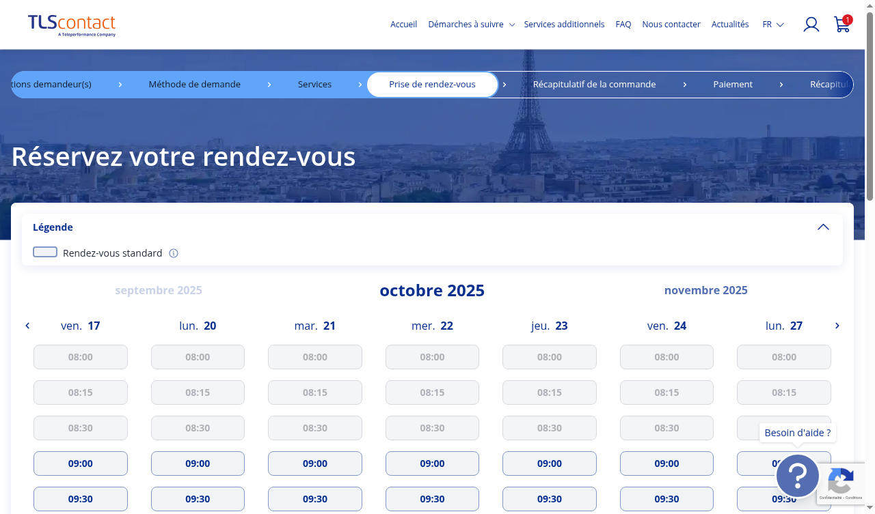The height and width of the screenshot is (514, 875).
Task: Click the page vertical scrollbar thumb
Action: click(x=870, y=106)
